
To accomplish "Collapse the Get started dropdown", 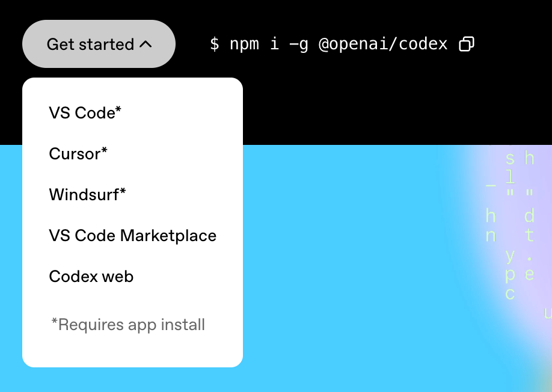I will [99, 44].
